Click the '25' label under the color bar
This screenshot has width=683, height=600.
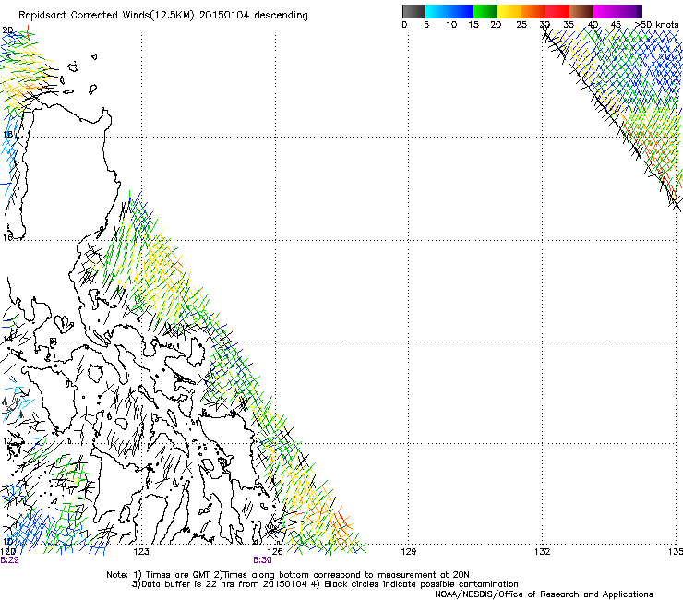point(521,24)
